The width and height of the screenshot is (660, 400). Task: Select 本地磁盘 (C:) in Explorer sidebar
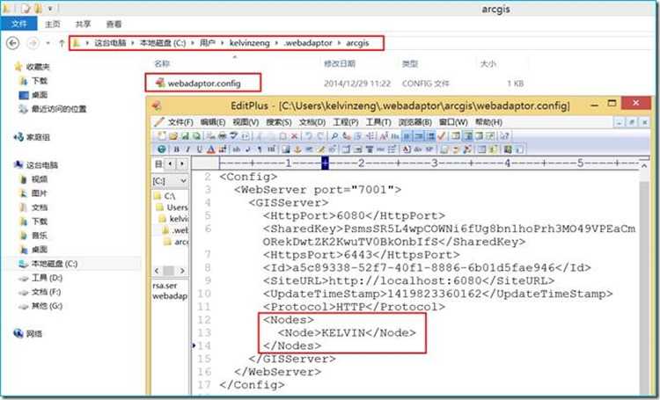[54, 264]
